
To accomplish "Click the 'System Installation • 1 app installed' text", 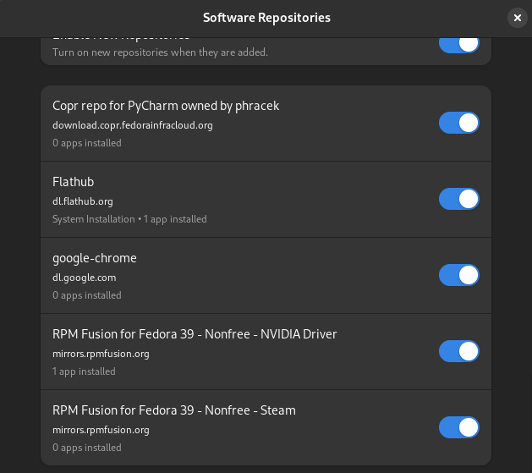I will 129,219.
